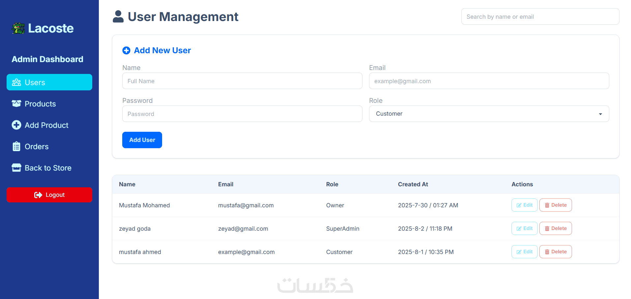Click into the Full Name input field
This screenshot has width=631, height=299.
242,81
